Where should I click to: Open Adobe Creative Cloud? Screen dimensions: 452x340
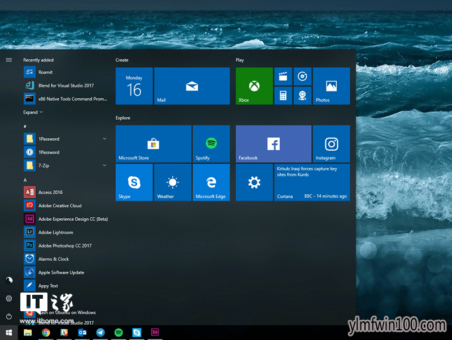pos(66,206)
